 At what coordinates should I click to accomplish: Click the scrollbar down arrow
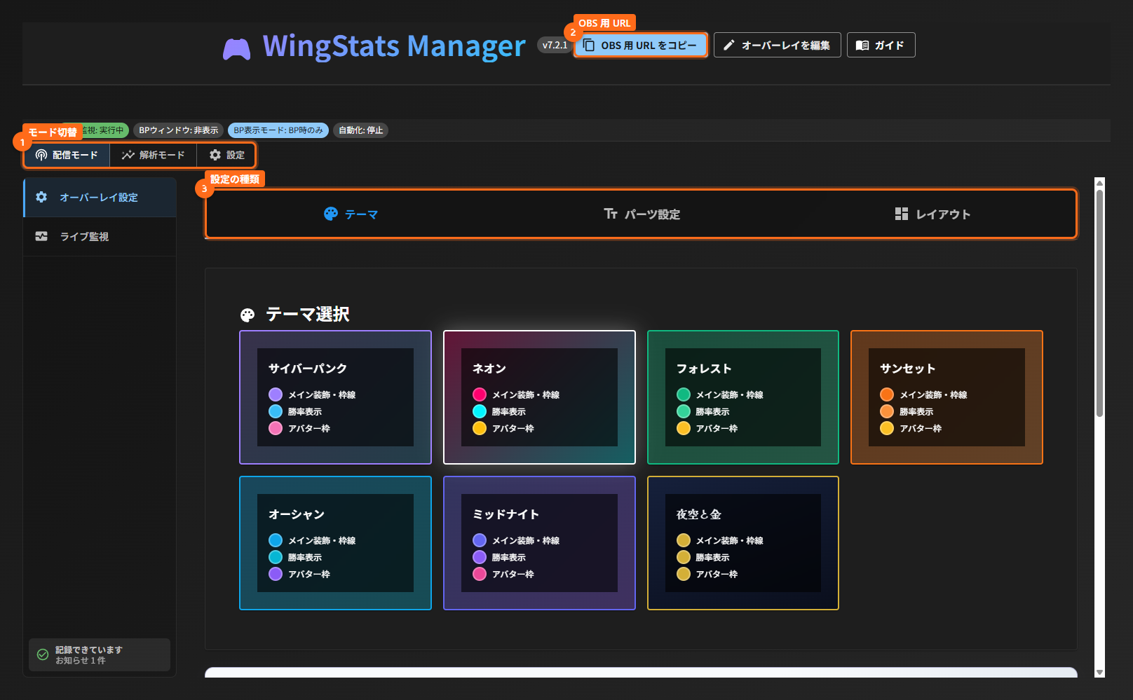[1099, 673]
